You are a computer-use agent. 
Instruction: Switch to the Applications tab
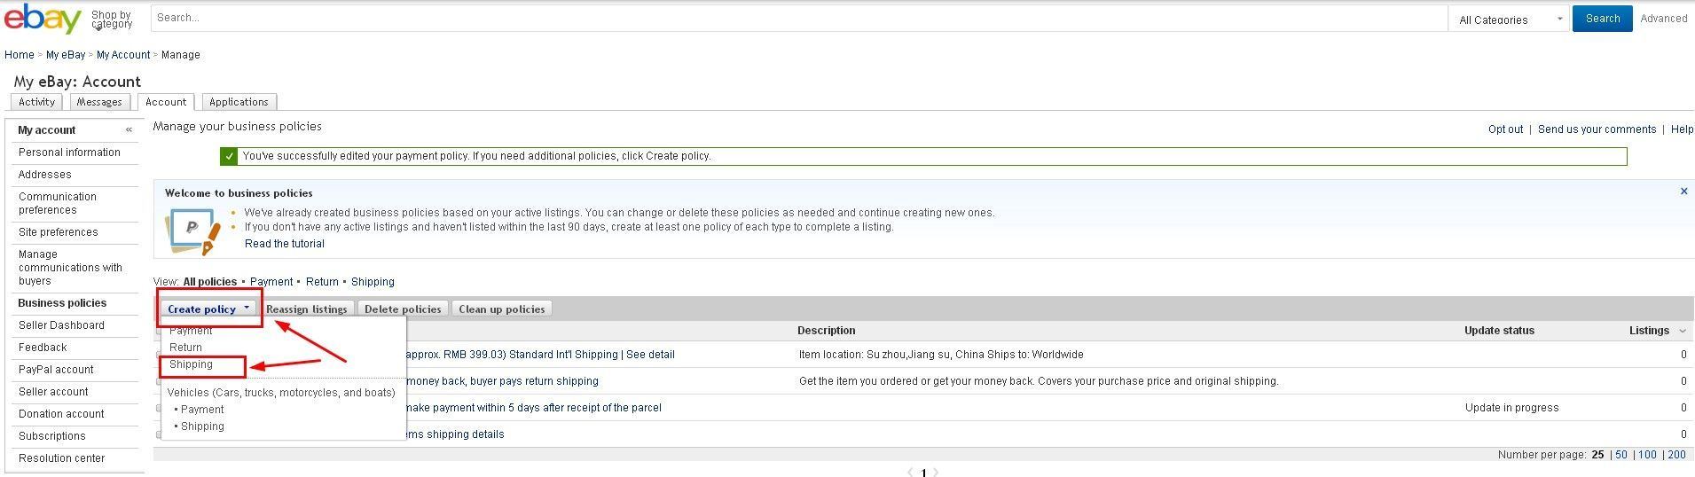click(x=239, y=102)
